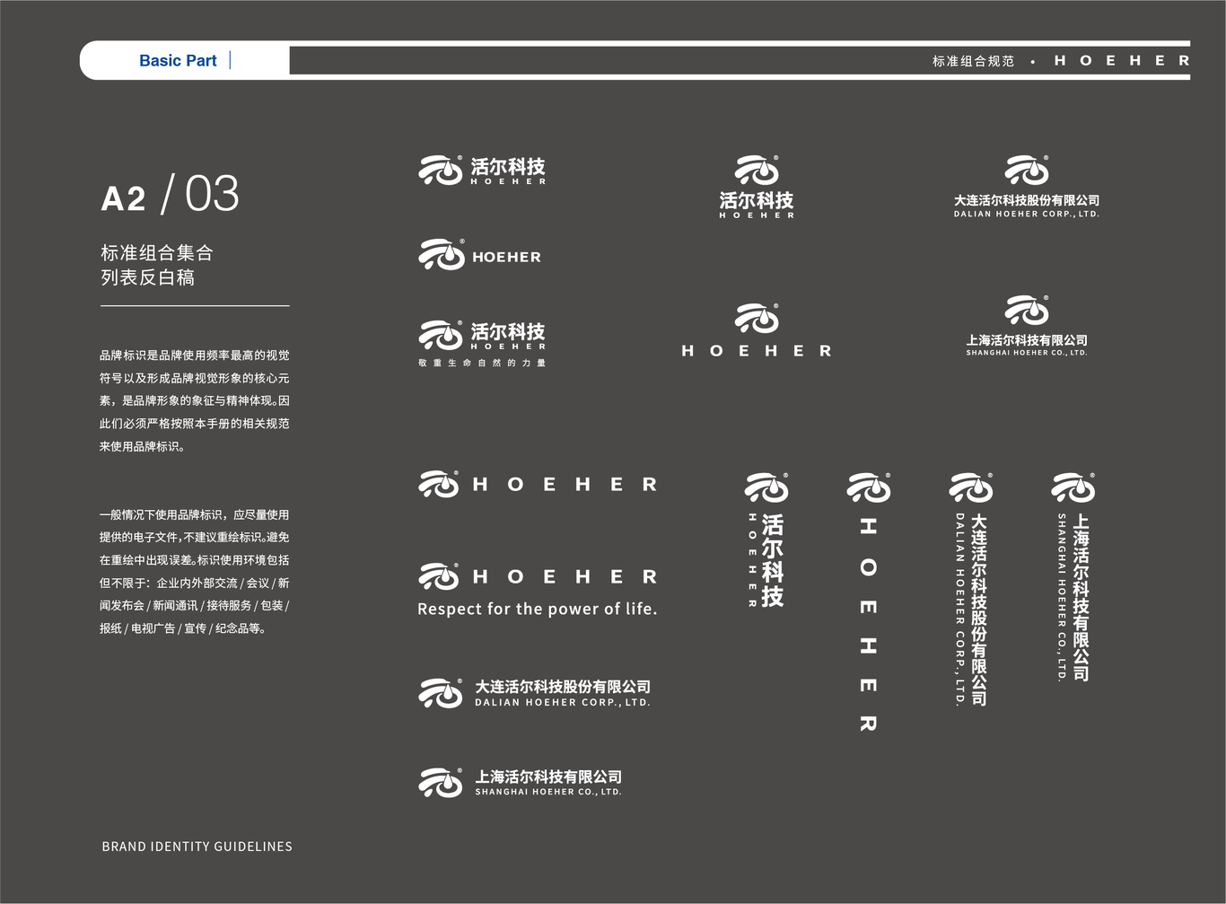The image size is (1226, 904).
Task: Click the emblem atop the vertical 上海活尔科技有限公司 logo
Action: [1073, 487]
